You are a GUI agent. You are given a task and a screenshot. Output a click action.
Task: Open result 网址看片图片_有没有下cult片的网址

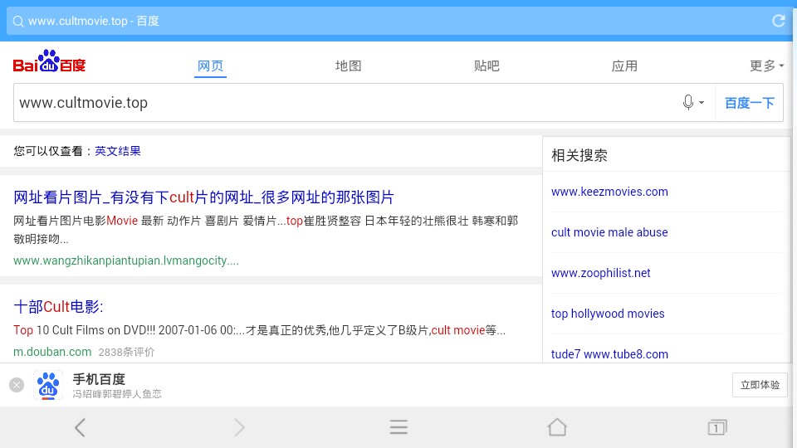pyautogui.click(x=204, y=197)
